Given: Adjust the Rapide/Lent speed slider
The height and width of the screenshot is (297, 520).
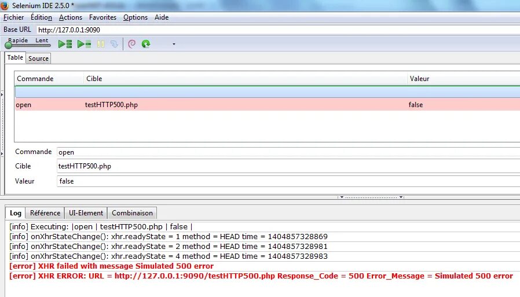Looking at the screenshot, I should (x=28, y=45).
